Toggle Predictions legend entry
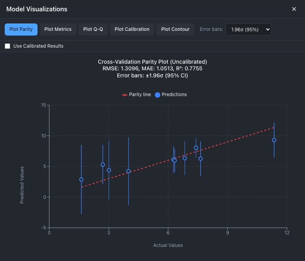 click(171, 95)
